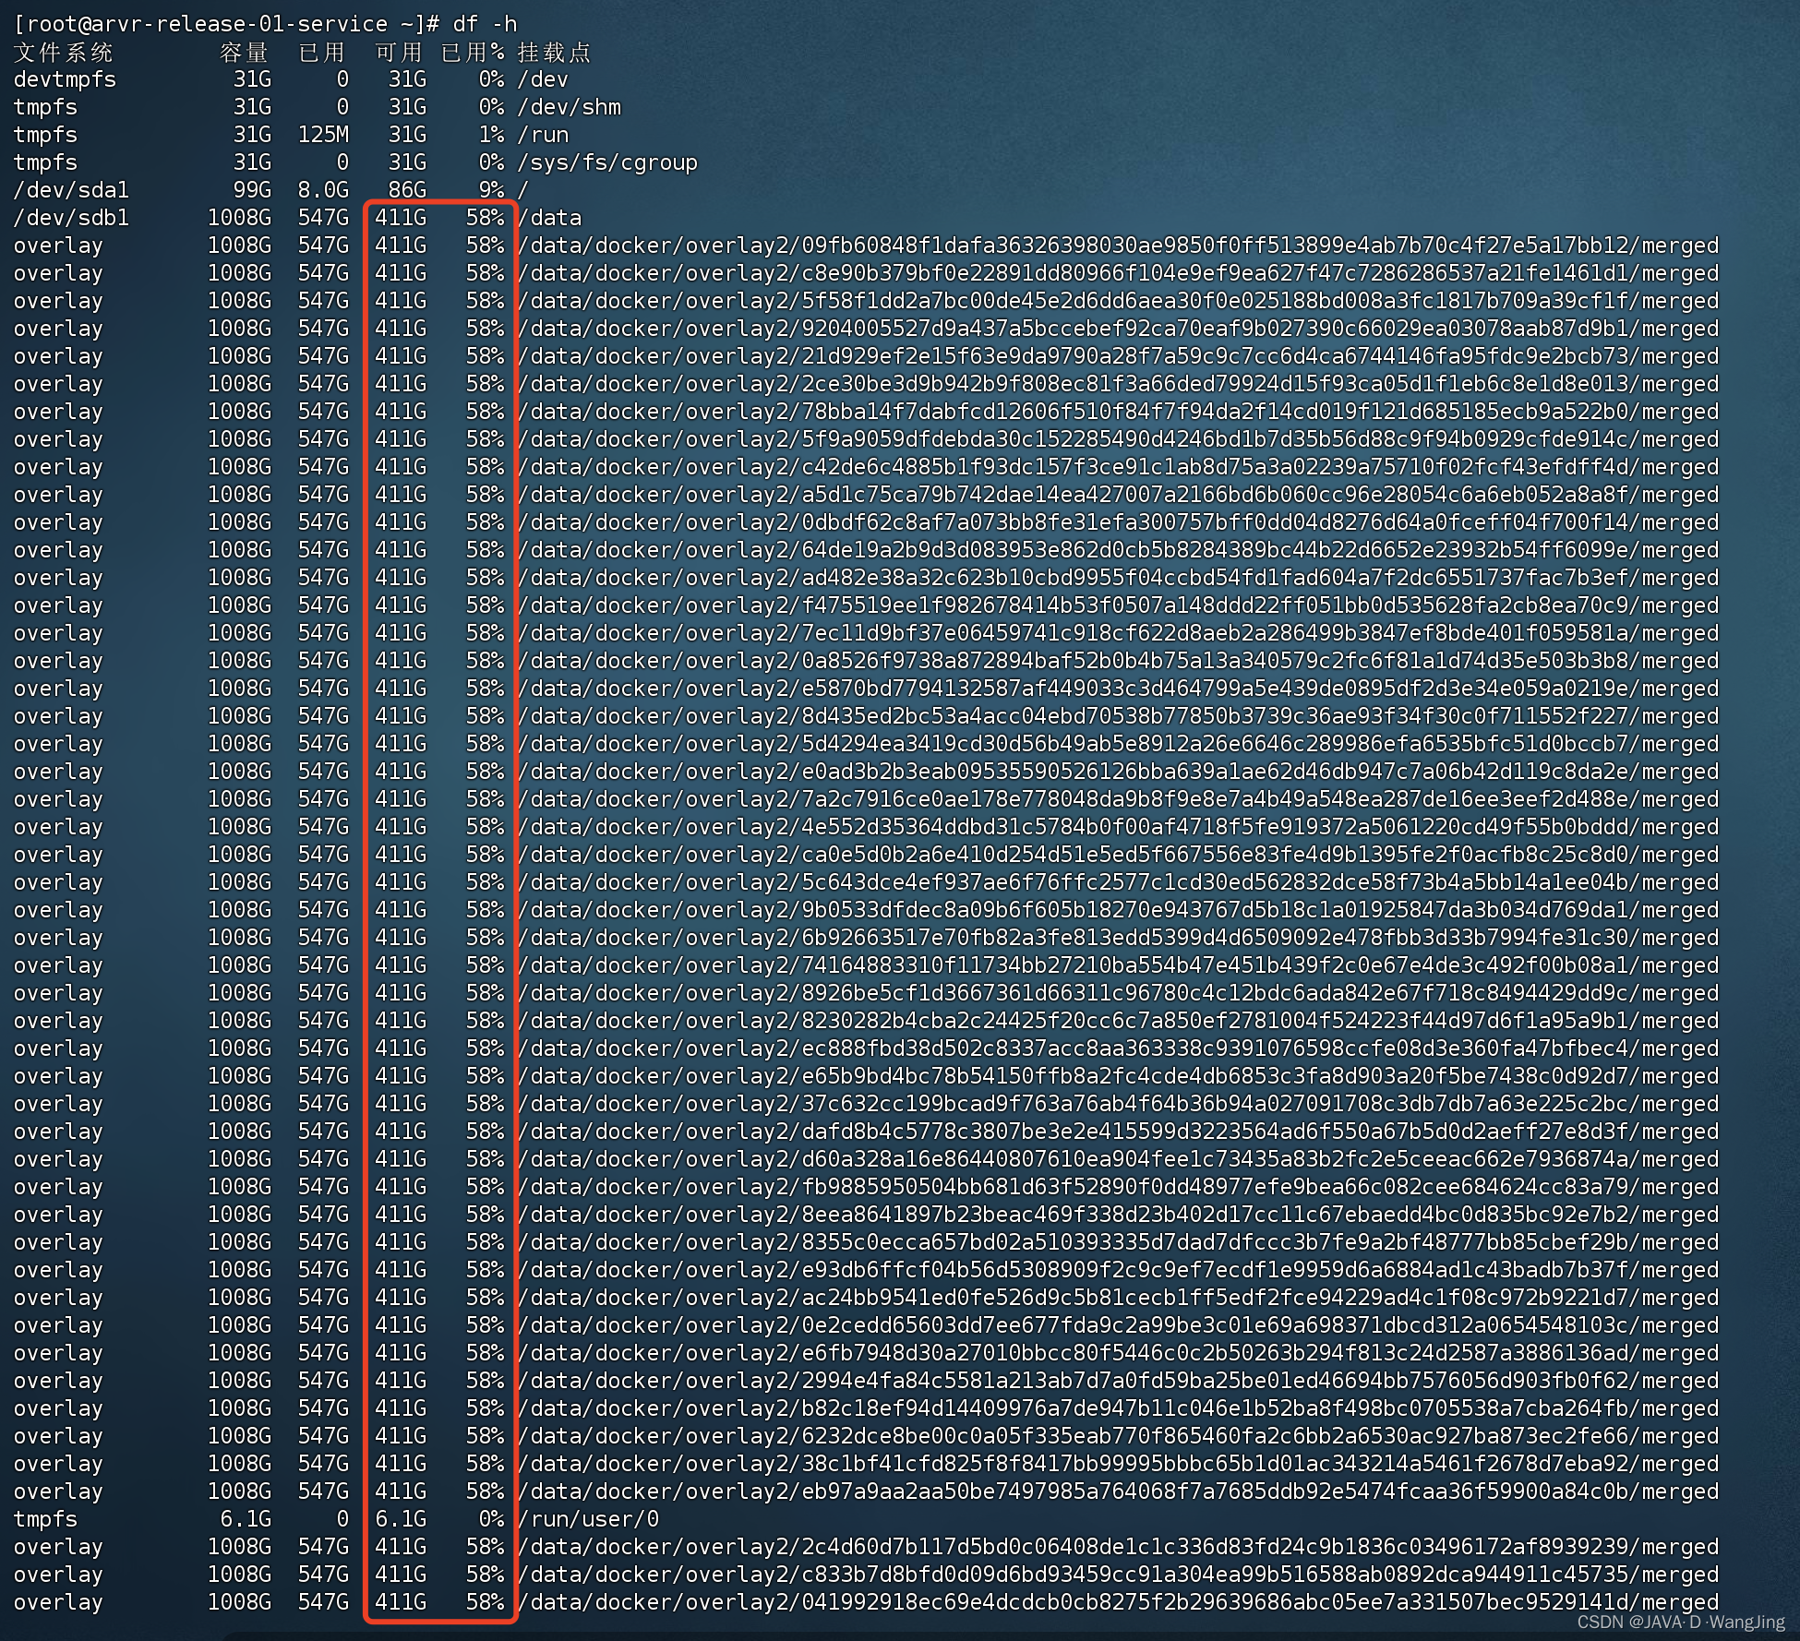Click overlay path starting 21d929ef2e15

1119,356
